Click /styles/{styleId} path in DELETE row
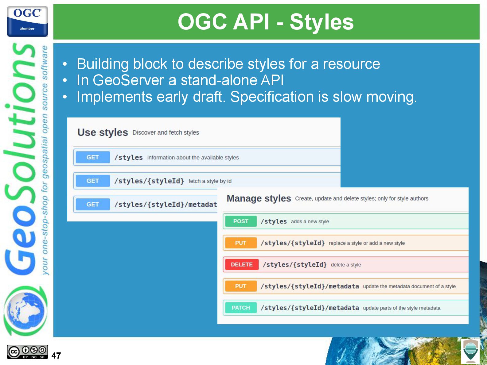 tap(295, 265)
